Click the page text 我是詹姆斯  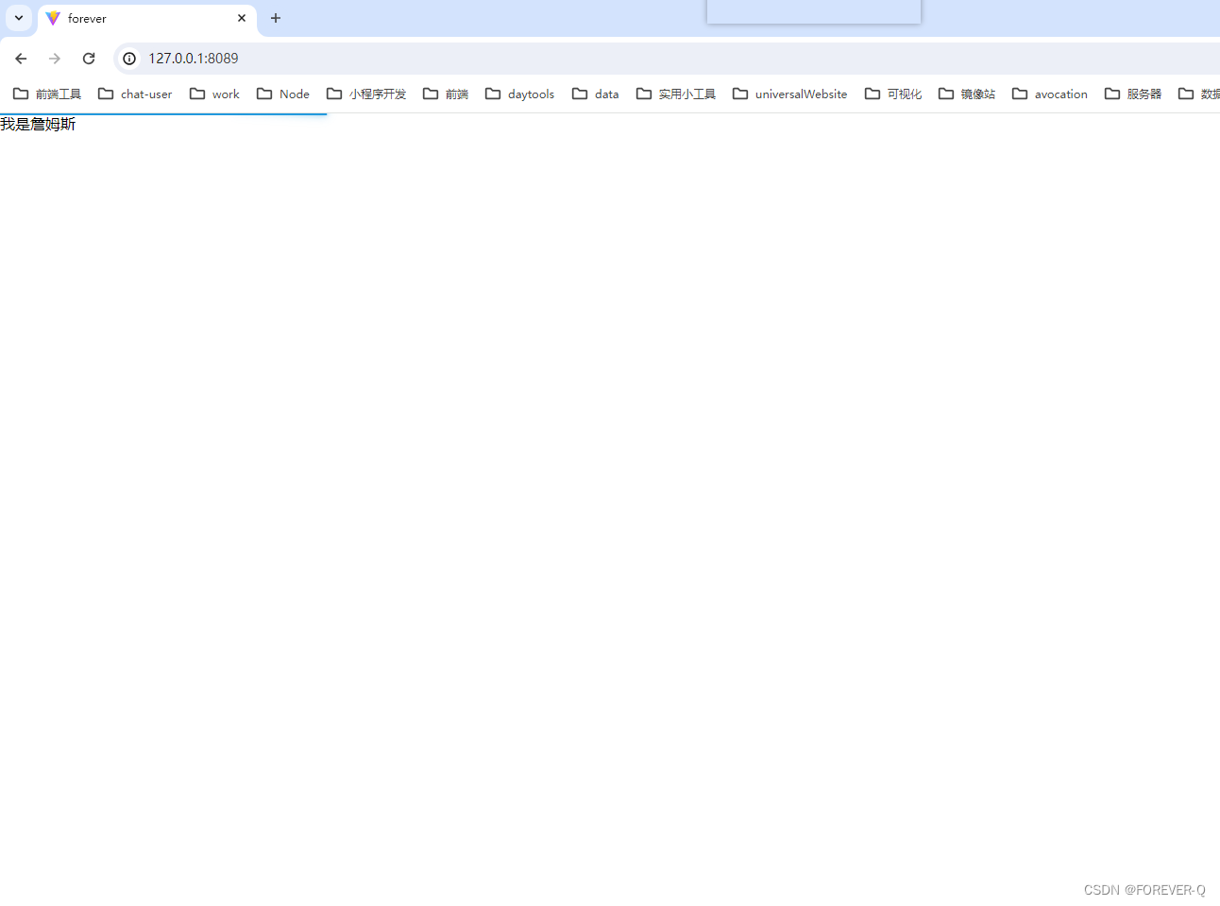tap(38, 124)
